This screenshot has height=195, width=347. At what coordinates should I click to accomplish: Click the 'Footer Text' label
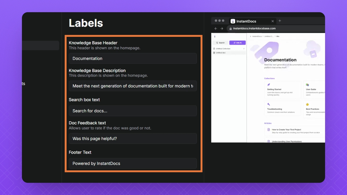tap(80, 152)
